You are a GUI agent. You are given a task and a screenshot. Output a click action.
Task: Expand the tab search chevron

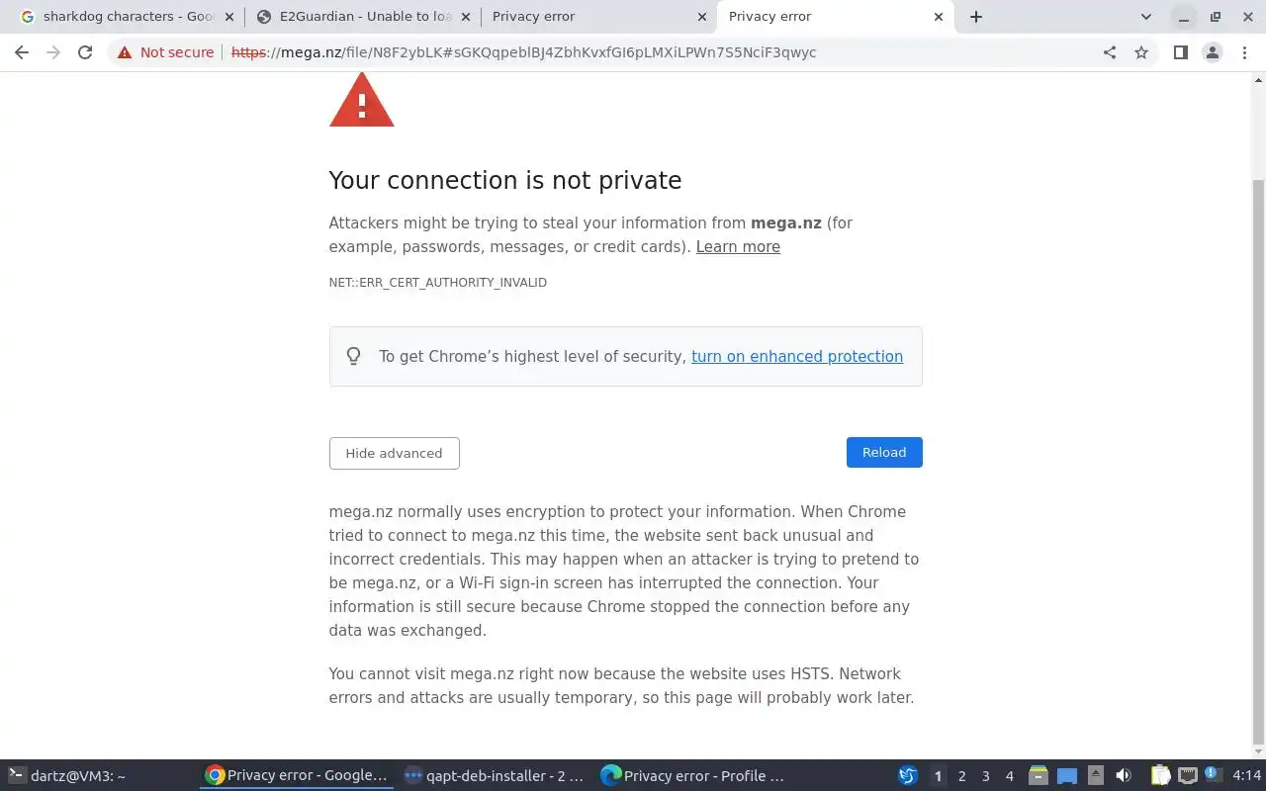coord(1145,17)
